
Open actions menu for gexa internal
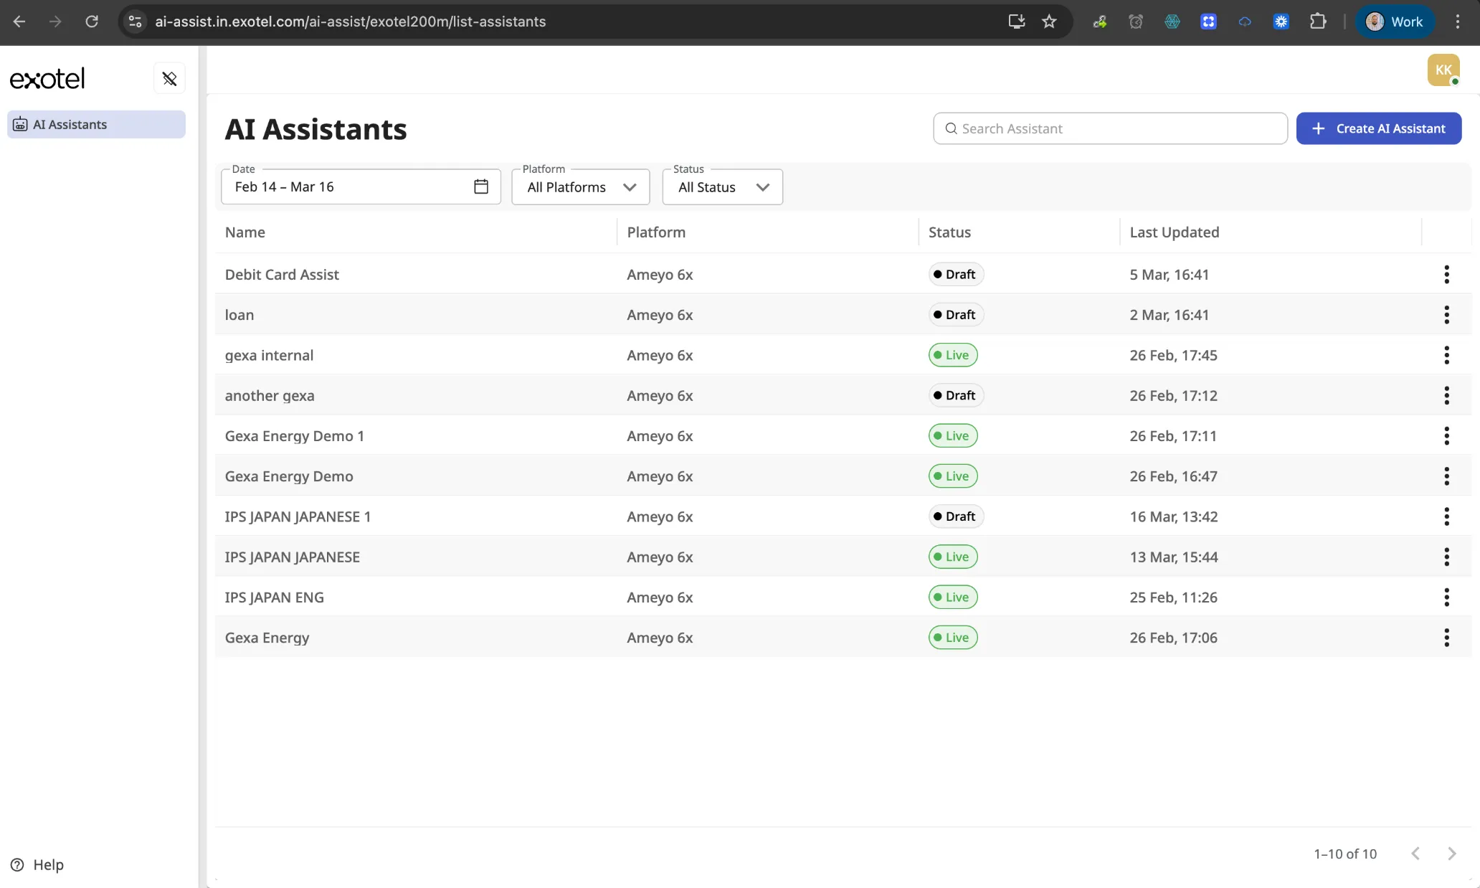point(1446,355)
